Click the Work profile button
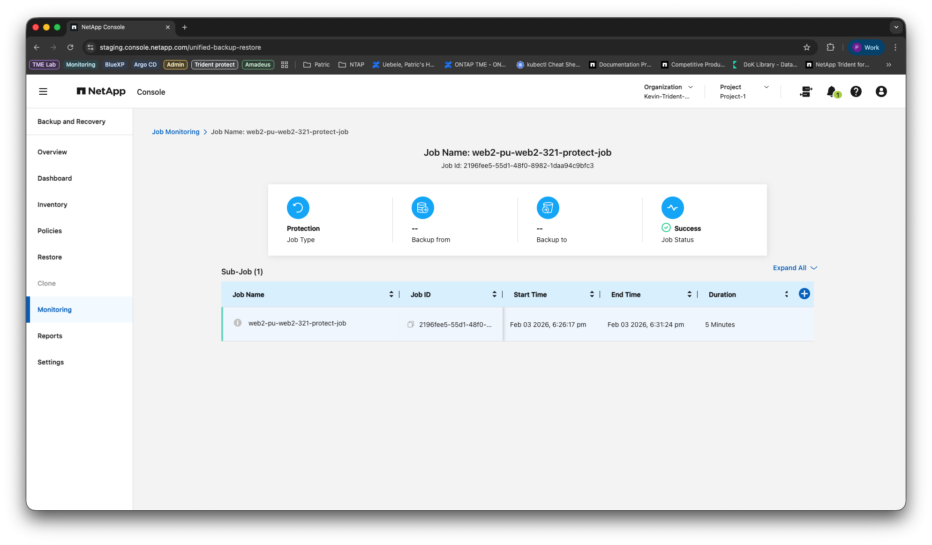 click(866, 47)
